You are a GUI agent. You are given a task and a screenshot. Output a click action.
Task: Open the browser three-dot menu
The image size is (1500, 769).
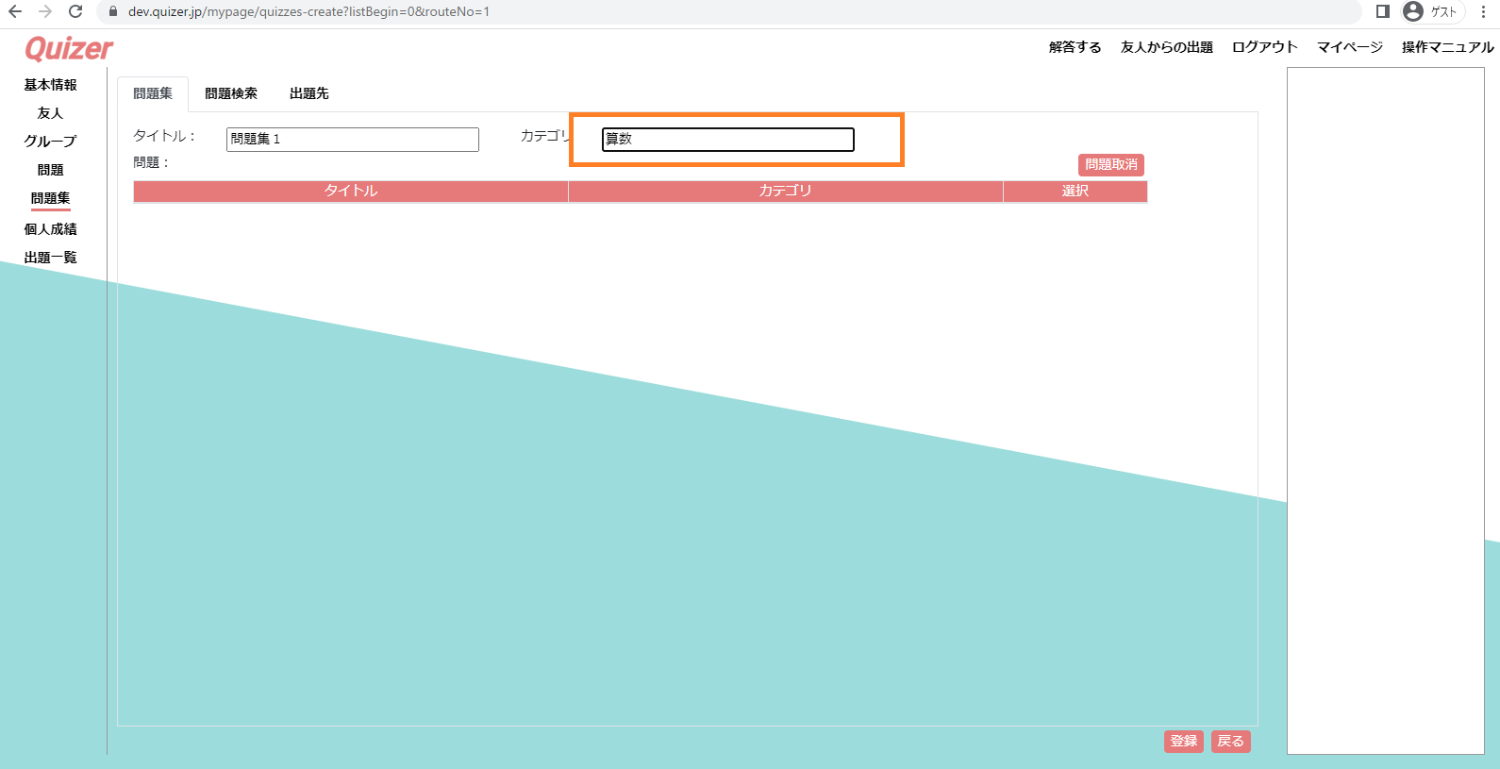[x=1483, y=11]
